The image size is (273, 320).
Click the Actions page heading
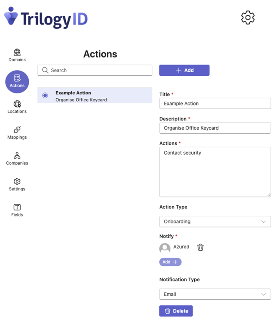tap(100, 54)
